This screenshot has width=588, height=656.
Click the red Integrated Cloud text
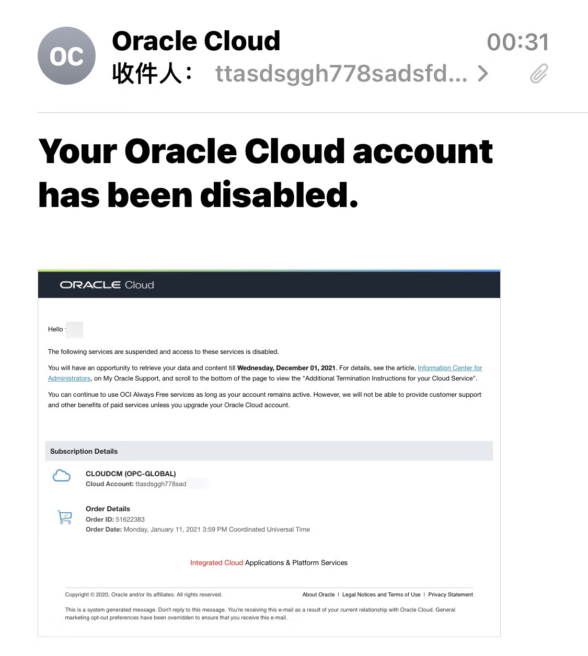(x=216, y=562)
